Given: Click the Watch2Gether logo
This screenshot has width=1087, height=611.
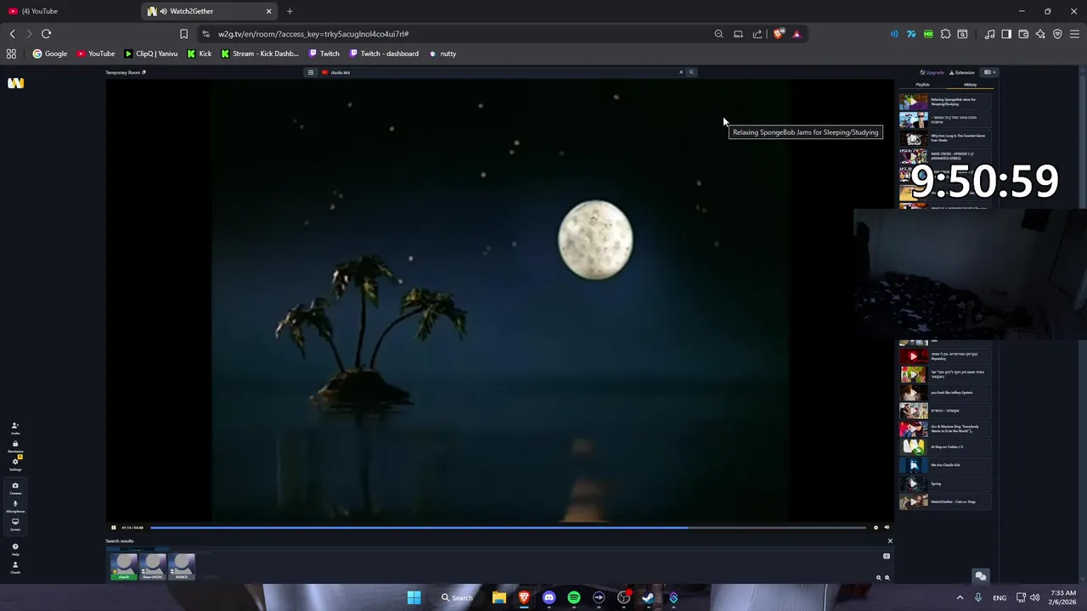Looking at the screenshot, I should pyautogui.click(x=15, y=83).
